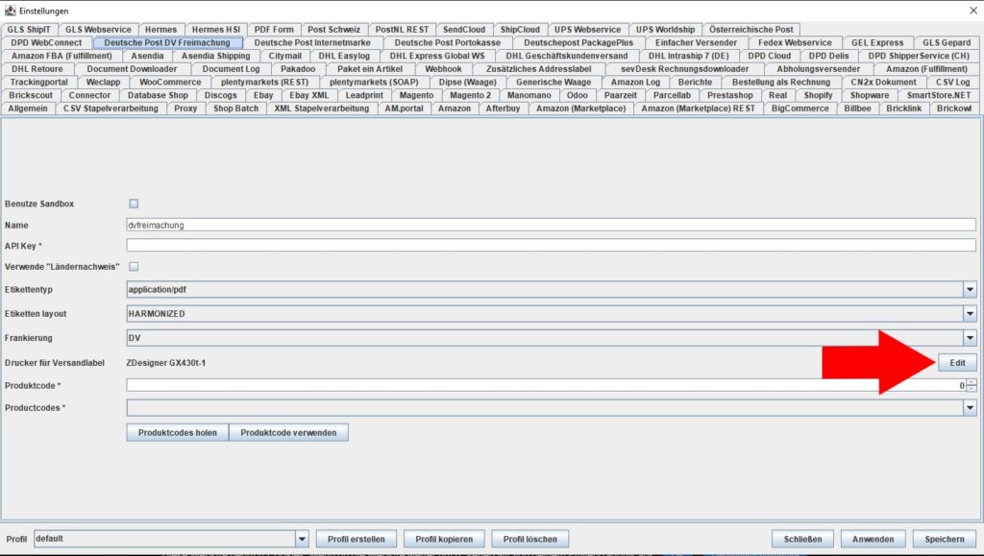Click the Produktcode number field

tap(546, 385)
